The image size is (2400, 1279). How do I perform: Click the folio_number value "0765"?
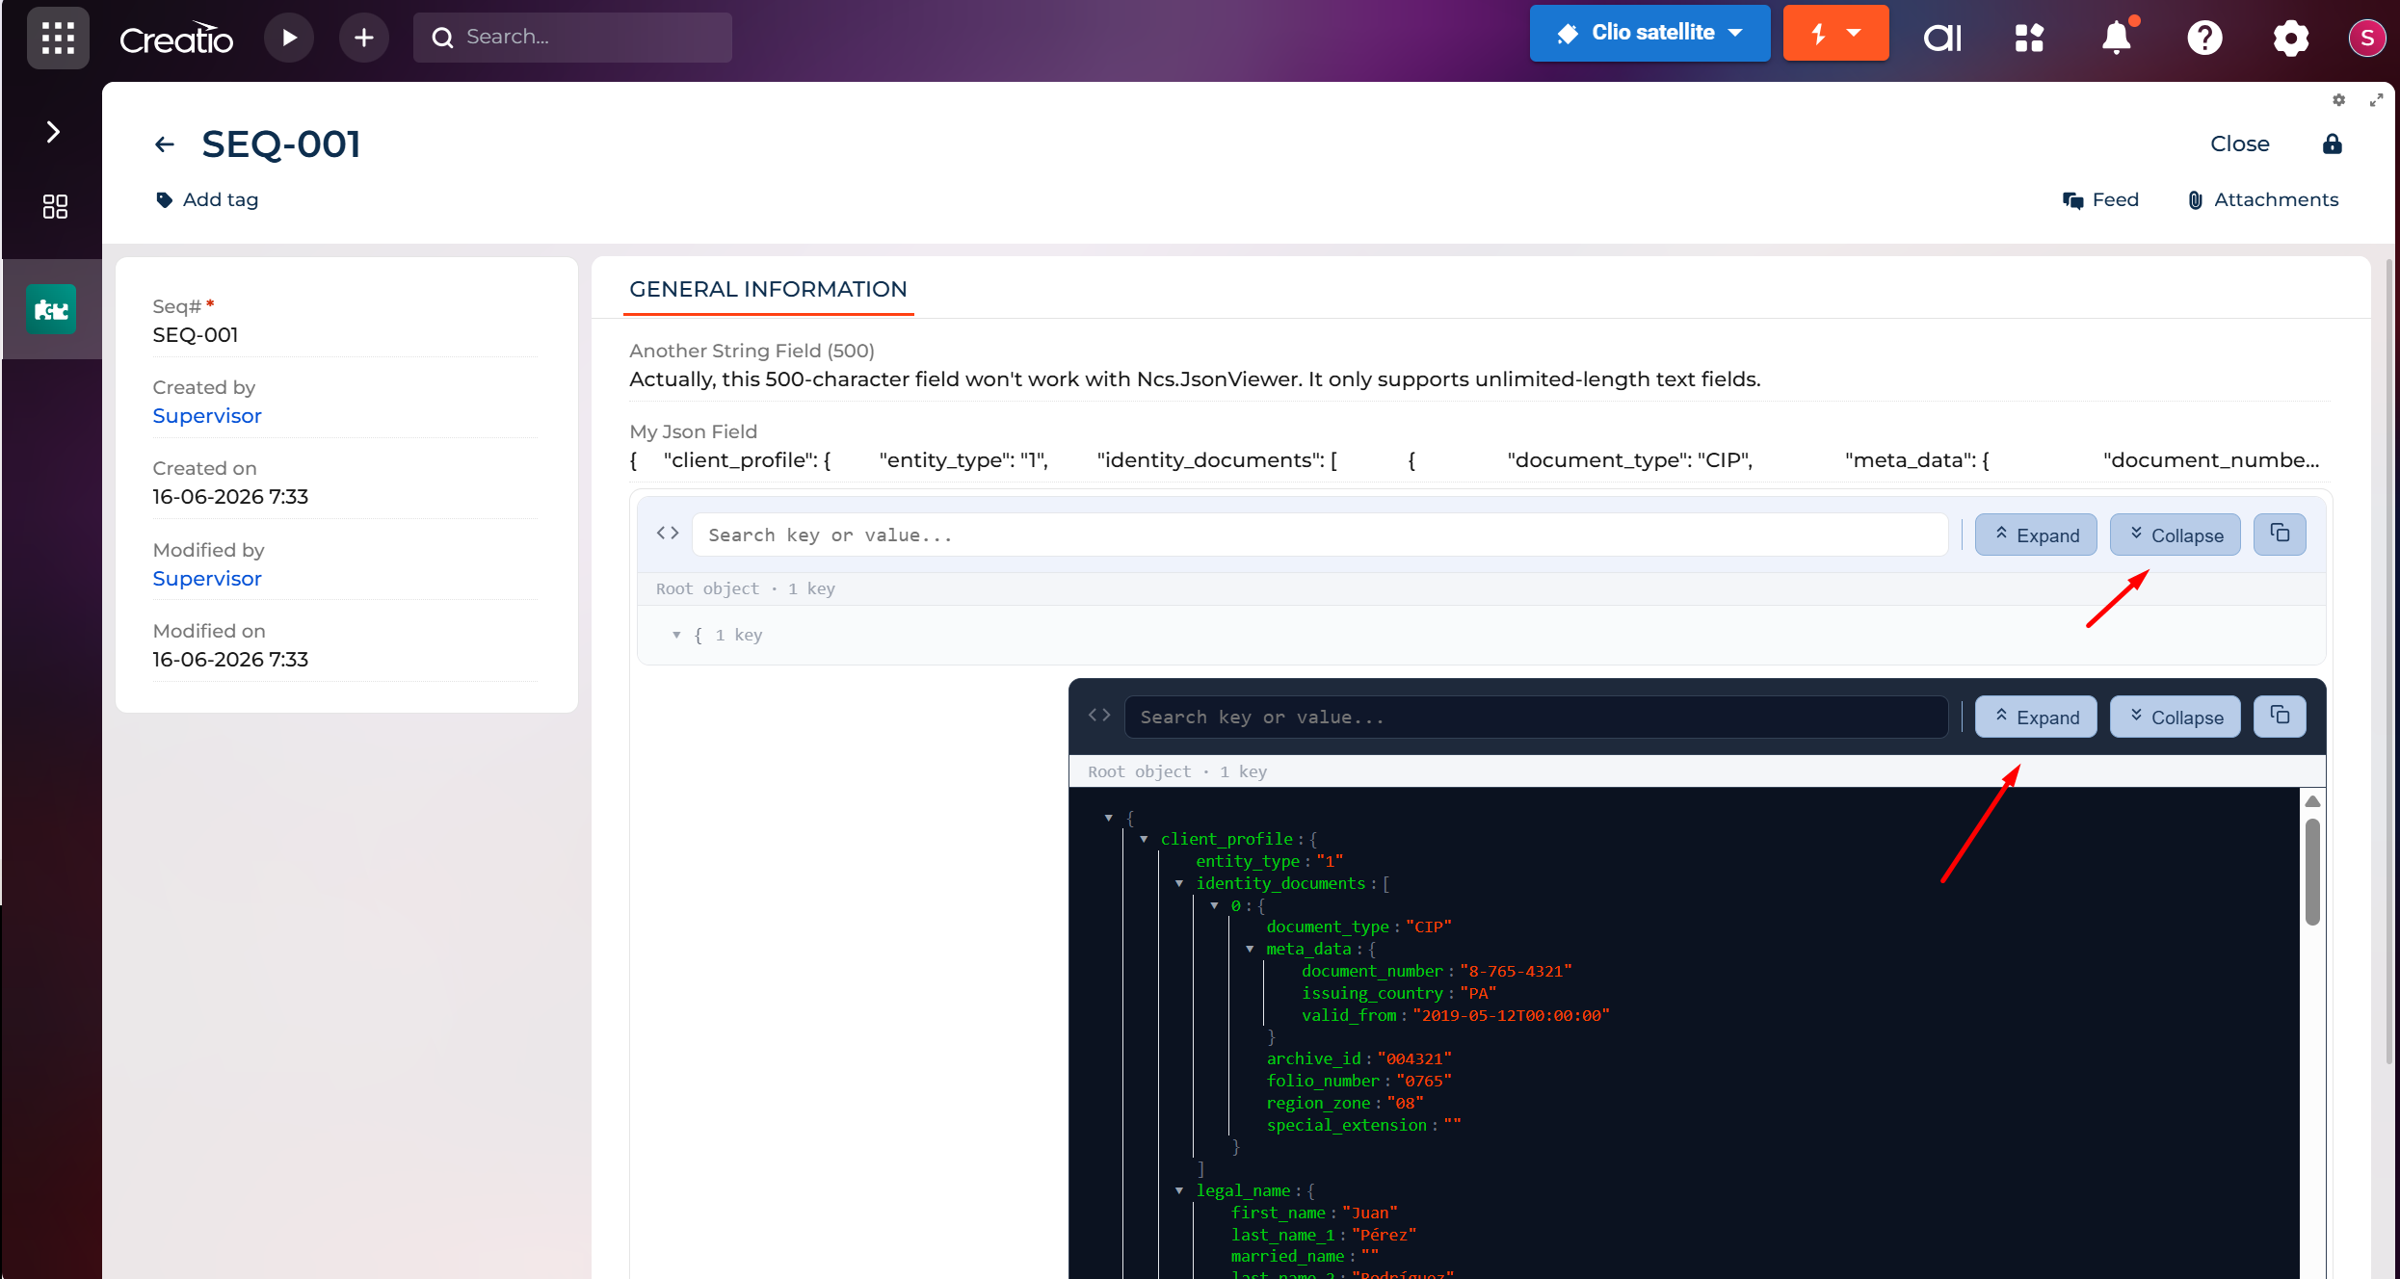1424,1081
